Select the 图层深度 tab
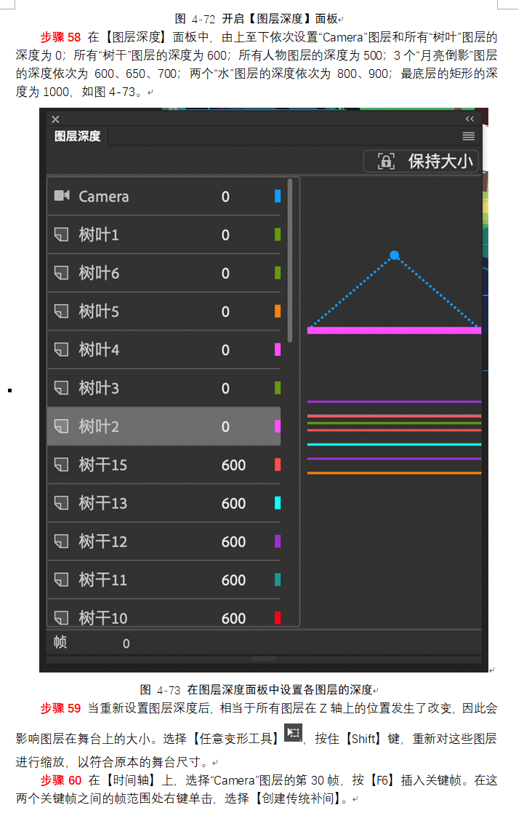The height and width of the screenshot is (821, 524). pyautogui.click(x=78, y=136)
